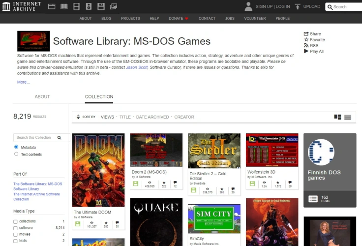
Task: Click the Jason Scott link
Action: click(136, 67)
